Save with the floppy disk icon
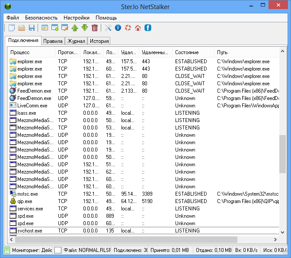Image resolution: width=291 pixels, height=258 pixels. coord(32,28)
